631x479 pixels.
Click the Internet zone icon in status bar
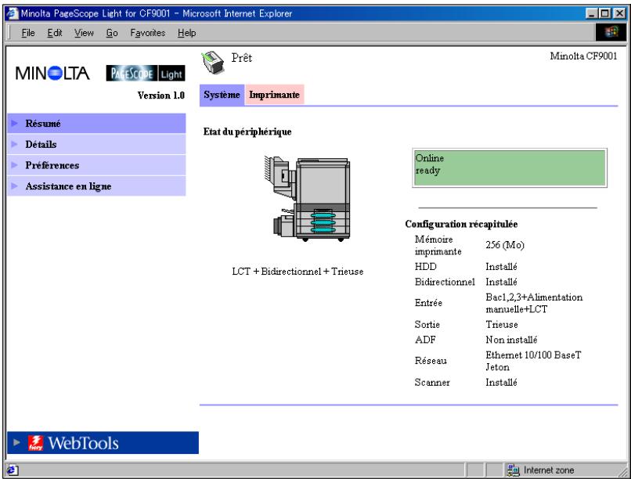pos(513,470)
